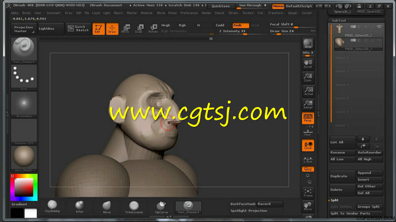
Task: Toggle Zadd sculpt mode
Action: click(x=220, y=25)
